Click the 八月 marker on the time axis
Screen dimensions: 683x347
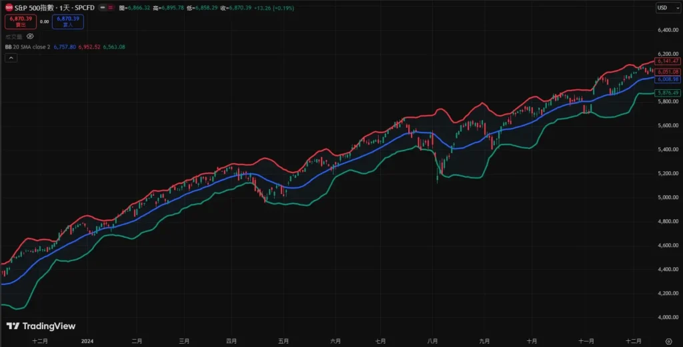432,340
